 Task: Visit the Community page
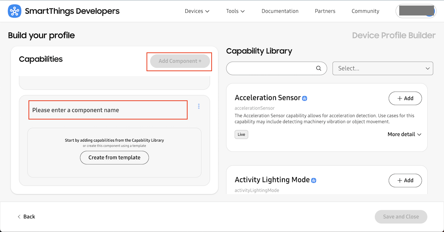pyautogui.click(x=366, y=11)
